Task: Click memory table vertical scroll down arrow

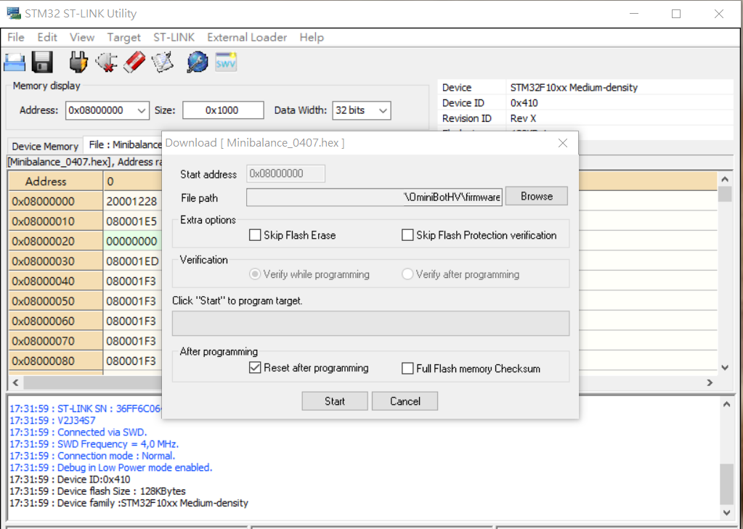Action: coord(725,367)
